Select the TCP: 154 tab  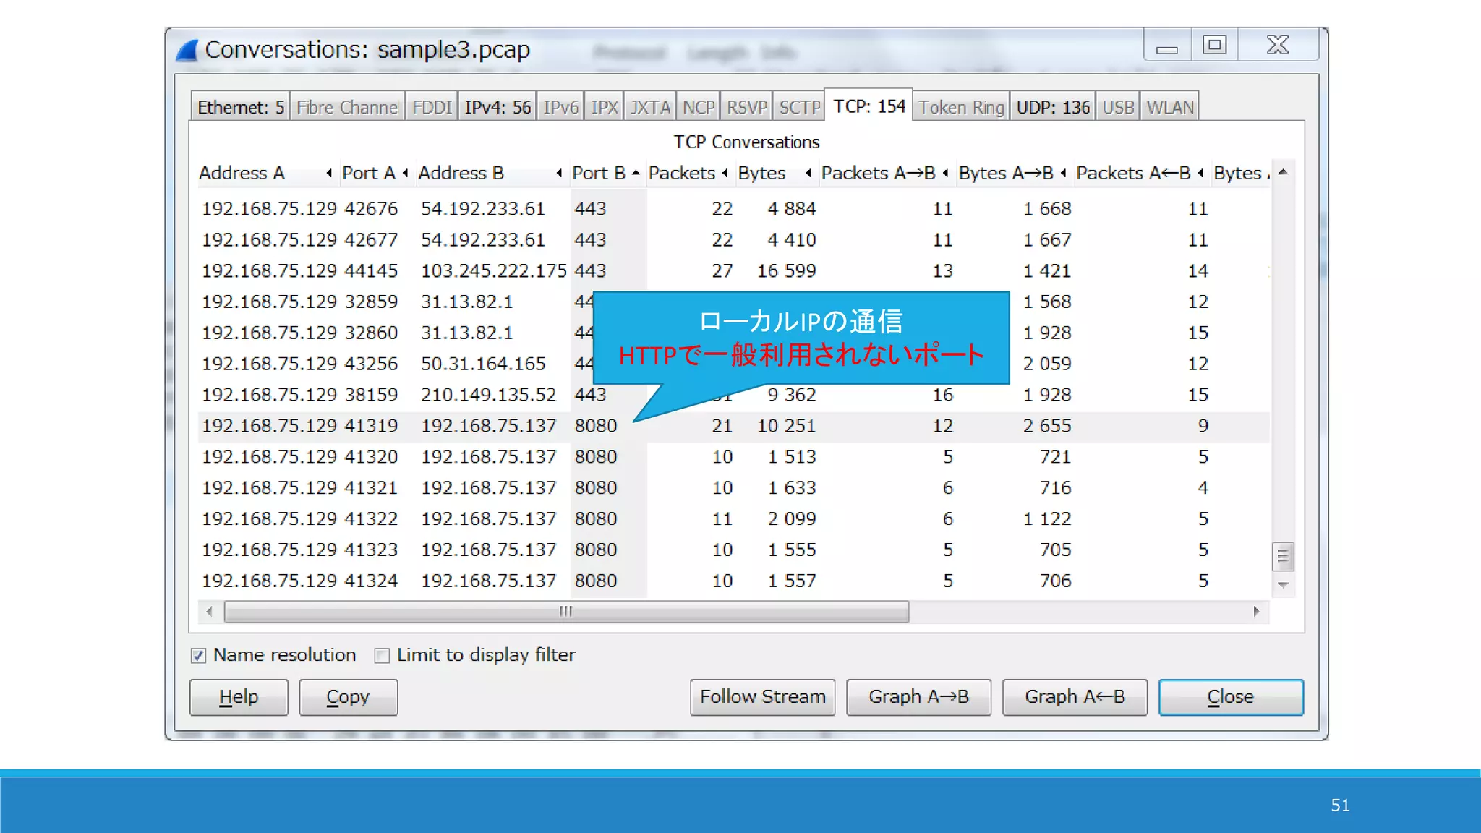coord(868,106)
